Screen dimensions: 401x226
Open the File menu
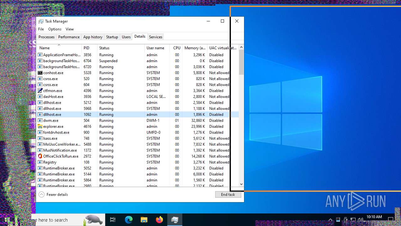[41, 29]
